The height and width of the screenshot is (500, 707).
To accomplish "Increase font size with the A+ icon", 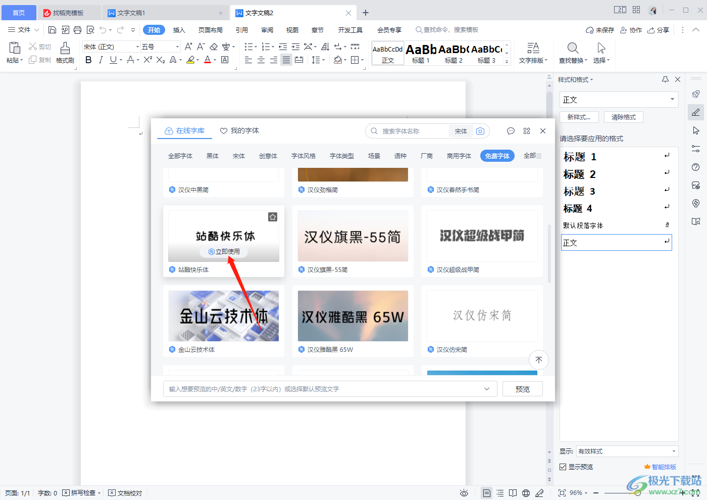I will coord(188,47).
